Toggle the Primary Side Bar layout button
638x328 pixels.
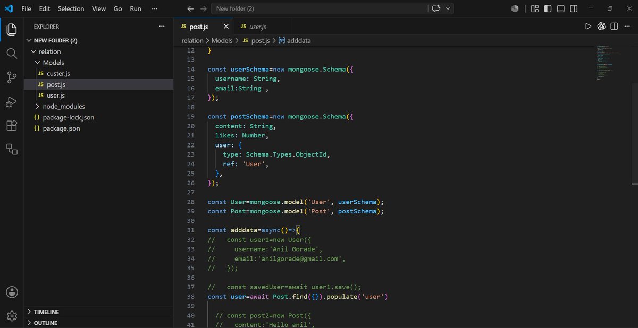(x=548, y=8)
